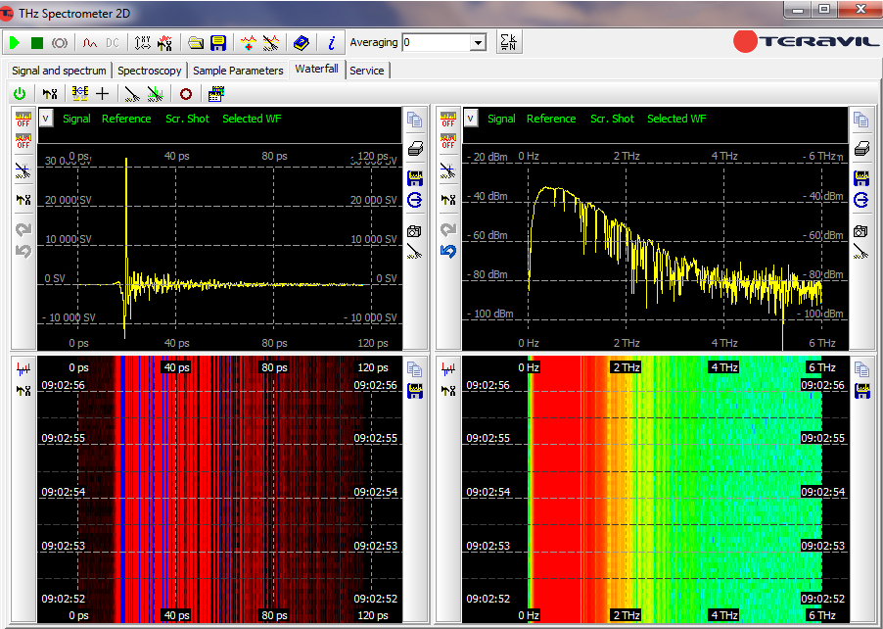The height and width of the screenshot is (629, 883).
Task: Toggle the top OFF indicator left of time-domain plot
Action: 23,120
